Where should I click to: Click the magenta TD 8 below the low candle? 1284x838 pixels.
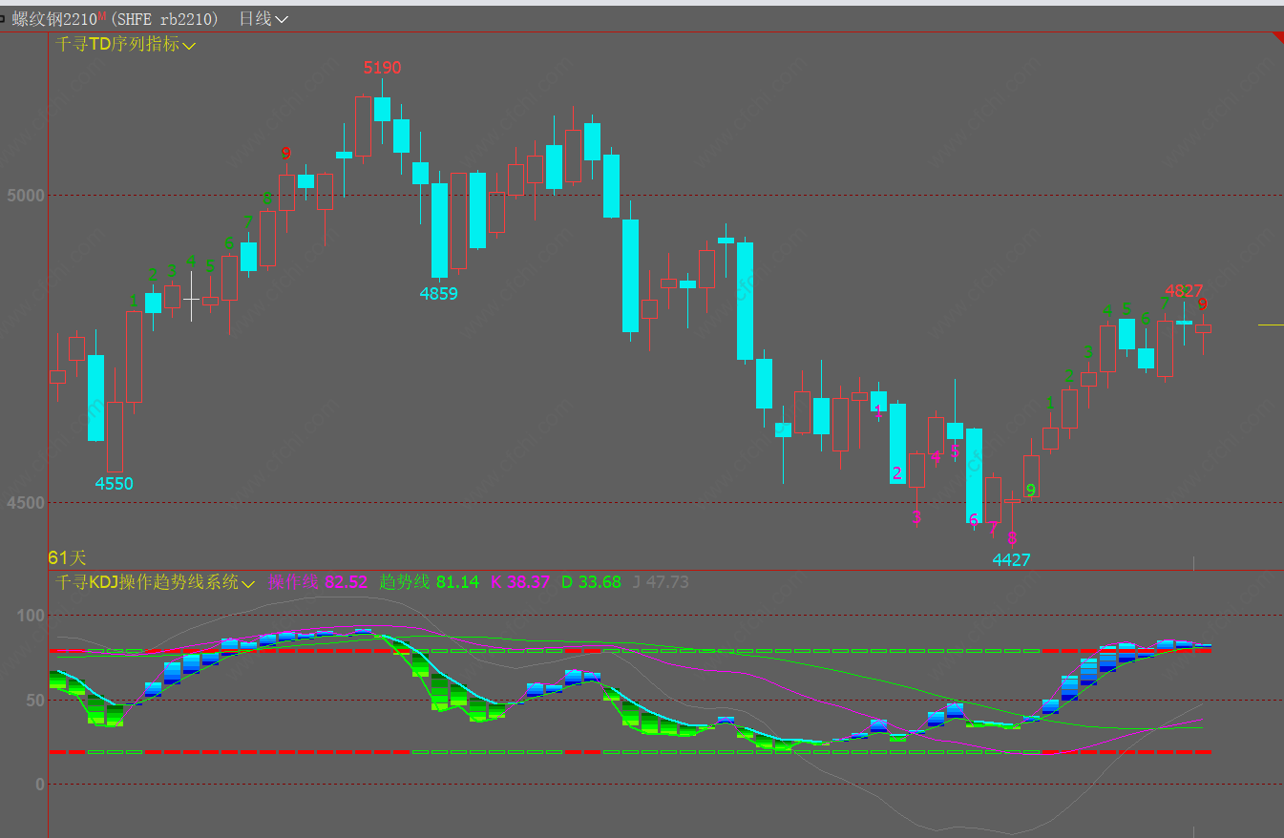[1012, 538]
